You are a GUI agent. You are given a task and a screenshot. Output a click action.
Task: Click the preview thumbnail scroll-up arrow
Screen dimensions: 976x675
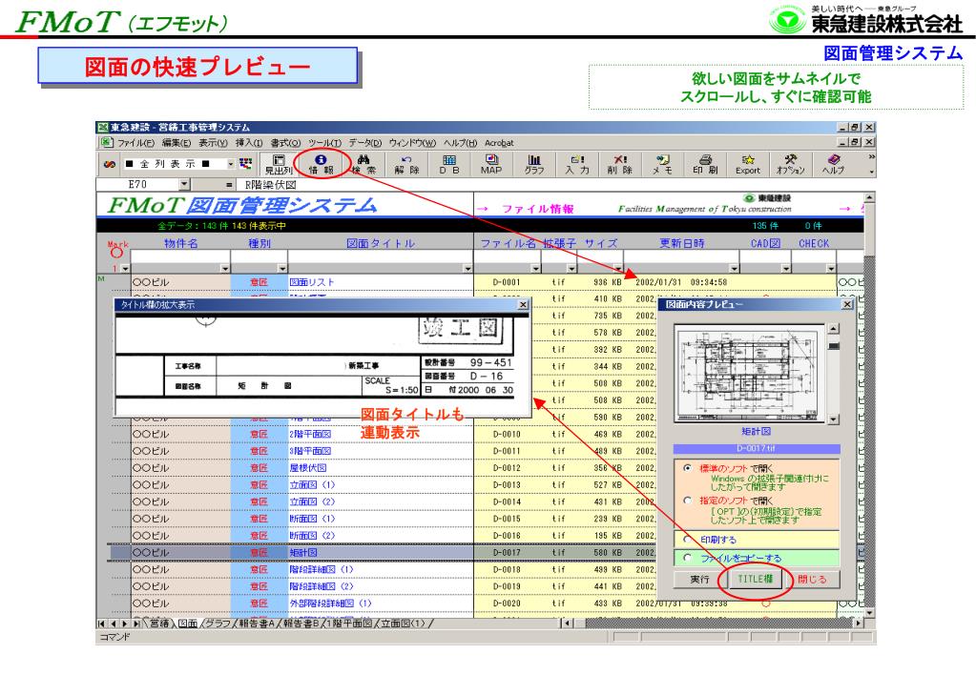833,329
